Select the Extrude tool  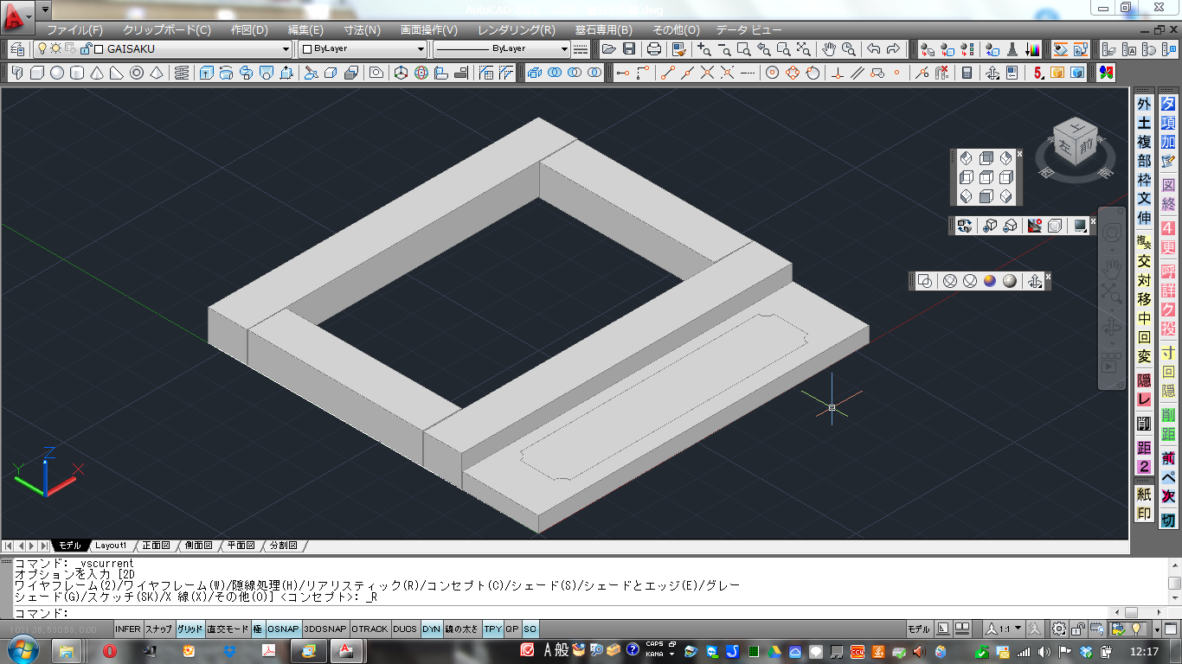coord(206,73)
